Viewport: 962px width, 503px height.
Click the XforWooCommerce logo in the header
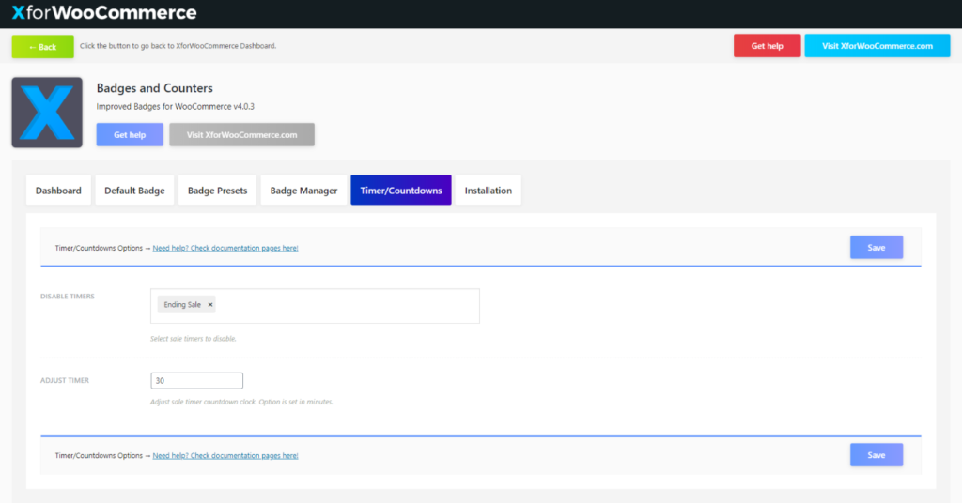point(104,12)
